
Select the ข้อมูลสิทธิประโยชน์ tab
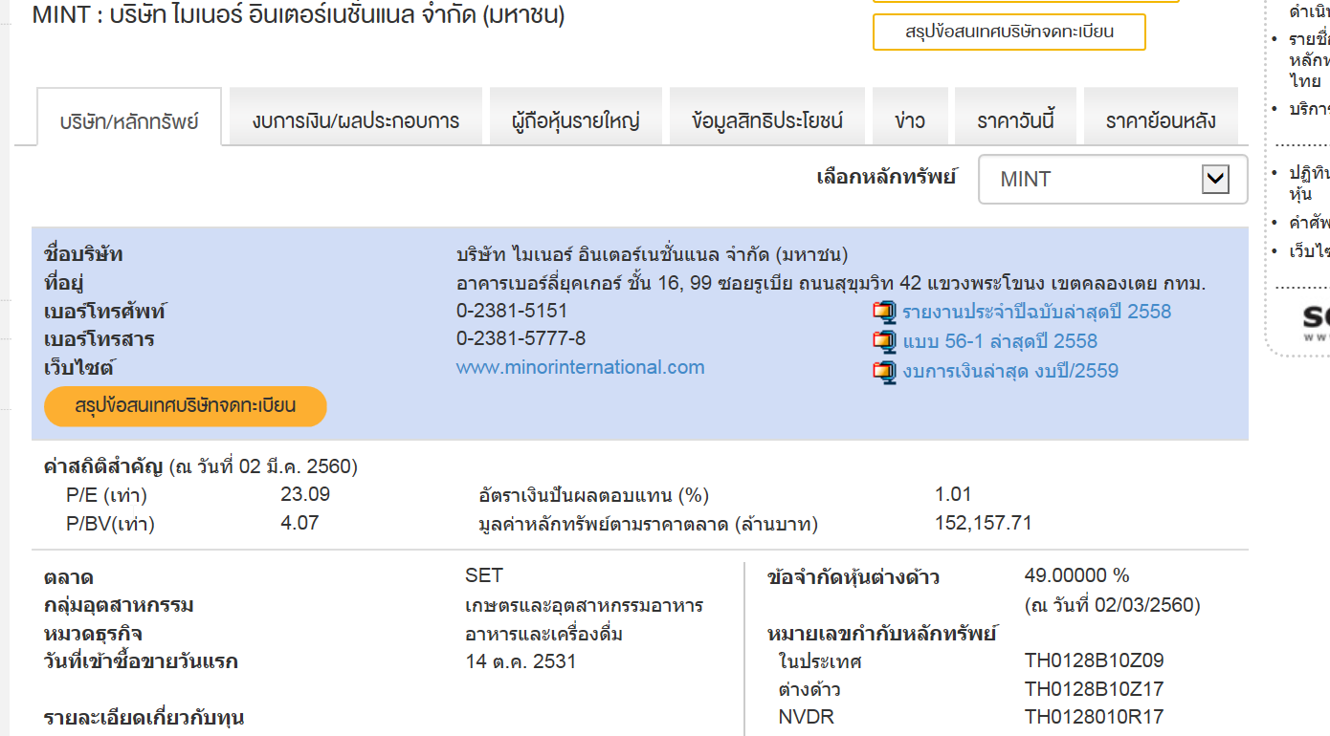tap(767, 118)
